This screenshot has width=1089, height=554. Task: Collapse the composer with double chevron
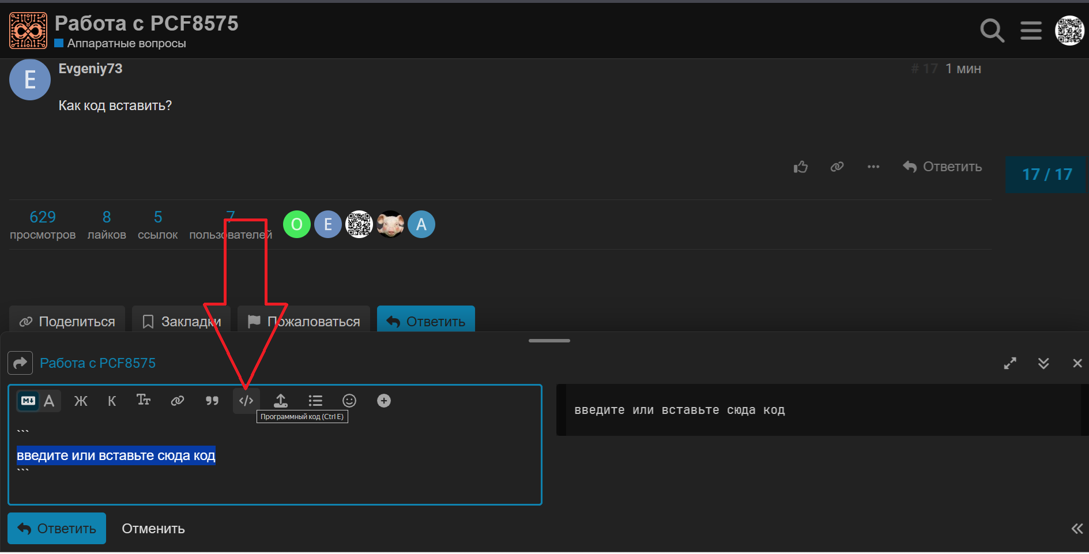[1043, 363]
